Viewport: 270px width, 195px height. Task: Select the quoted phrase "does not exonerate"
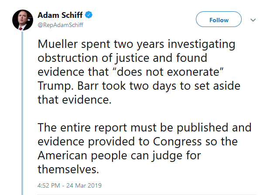click(x=169, y=72)
